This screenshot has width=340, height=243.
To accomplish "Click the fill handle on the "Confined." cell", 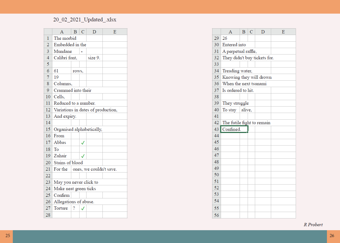I will tap(248, 132).
